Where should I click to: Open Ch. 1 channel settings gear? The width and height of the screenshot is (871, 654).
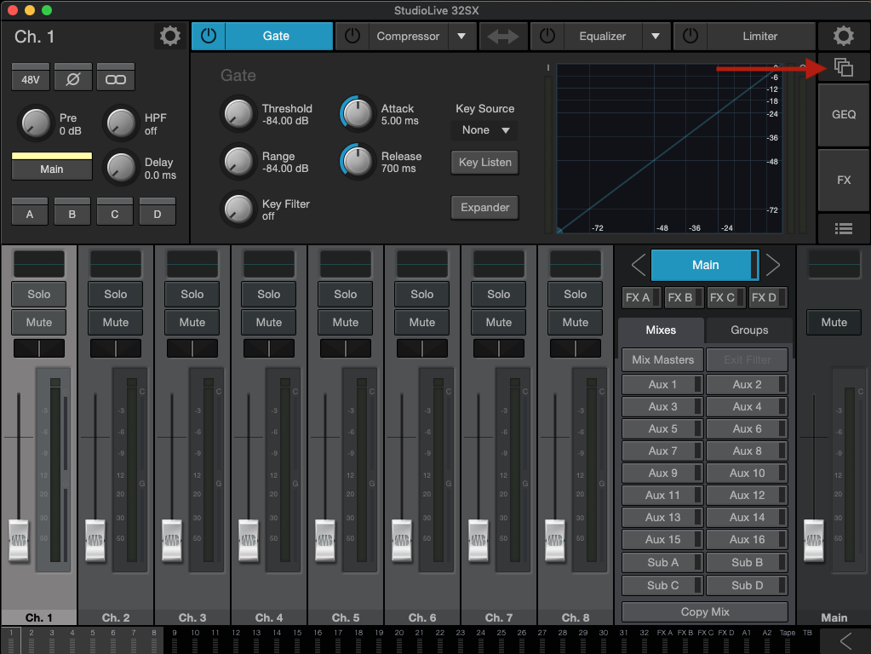point(170,36)
